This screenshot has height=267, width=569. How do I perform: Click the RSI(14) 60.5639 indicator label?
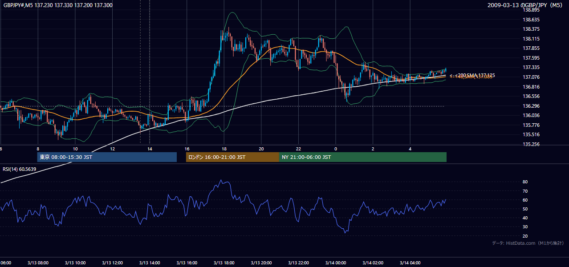click(x=20, y=169)
